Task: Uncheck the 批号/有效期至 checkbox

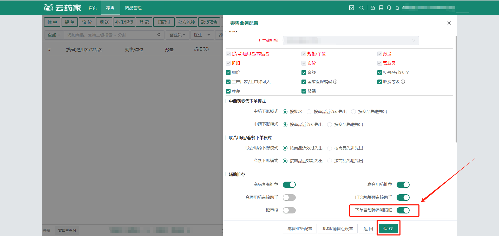Action: click(379, 73)
